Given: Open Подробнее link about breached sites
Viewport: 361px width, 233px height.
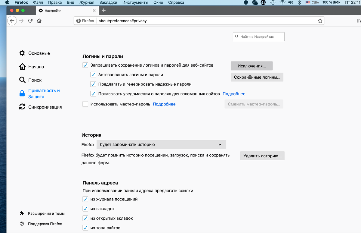Looking at the screenshot, I should point(234,94).
